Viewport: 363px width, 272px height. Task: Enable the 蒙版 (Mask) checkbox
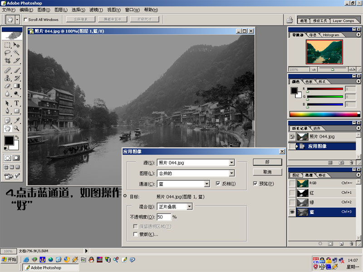pyautogui.click(x=135, y=234)
